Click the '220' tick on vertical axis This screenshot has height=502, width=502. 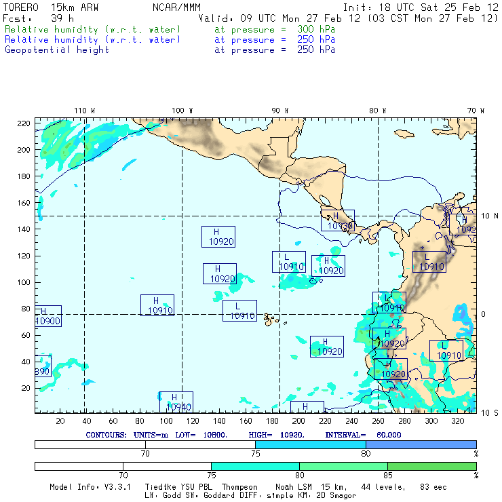pos(24,123)
